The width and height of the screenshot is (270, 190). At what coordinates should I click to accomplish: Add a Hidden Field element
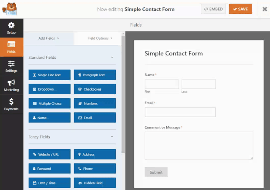95,183
